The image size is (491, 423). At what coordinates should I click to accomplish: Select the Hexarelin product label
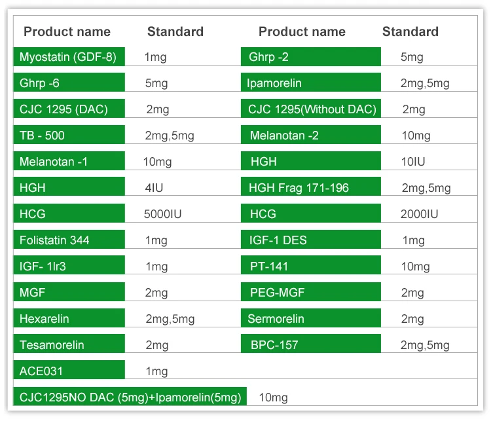click(x=68, y=319)
